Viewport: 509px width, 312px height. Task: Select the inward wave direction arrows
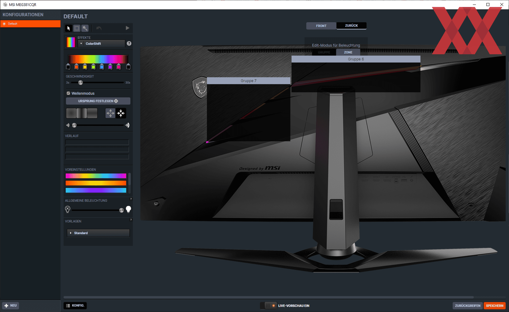click(121, 113)
